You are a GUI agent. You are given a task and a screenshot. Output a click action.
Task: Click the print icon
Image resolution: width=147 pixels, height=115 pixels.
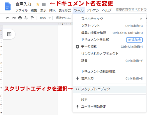20,18
